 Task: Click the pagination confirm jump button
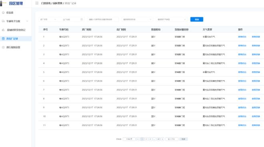(x=183, y=139)
